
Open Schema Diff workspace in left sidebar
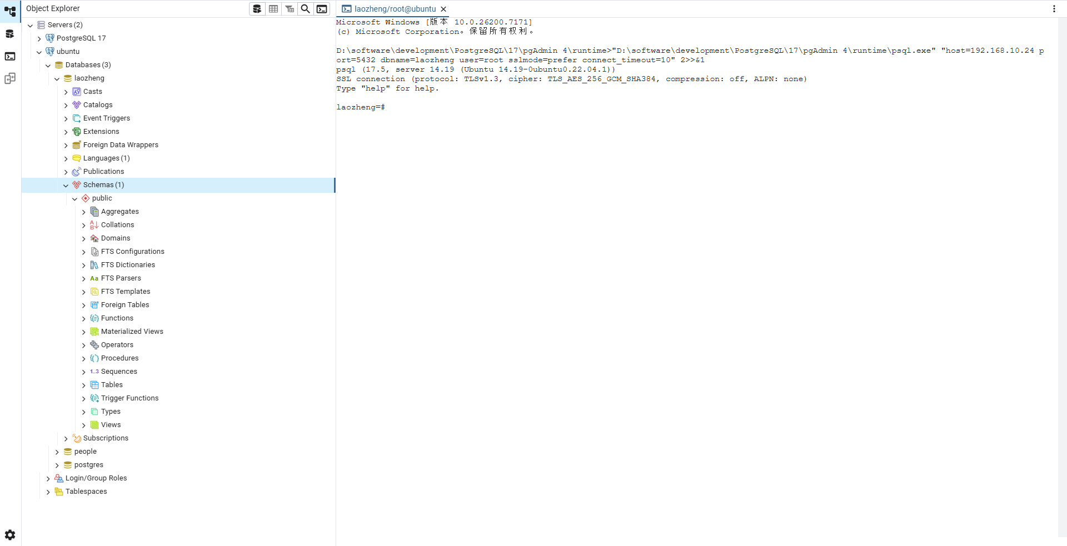[x=10, y=78]
